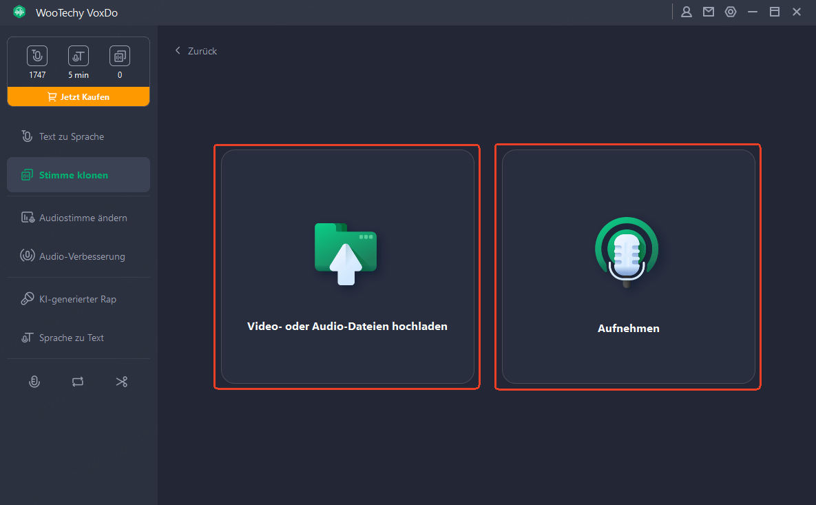The width and height of the screenshot is (816, 505).
Task: Open Audio-Verbesserung in the sidebar
Action: (x=82, y=256)
